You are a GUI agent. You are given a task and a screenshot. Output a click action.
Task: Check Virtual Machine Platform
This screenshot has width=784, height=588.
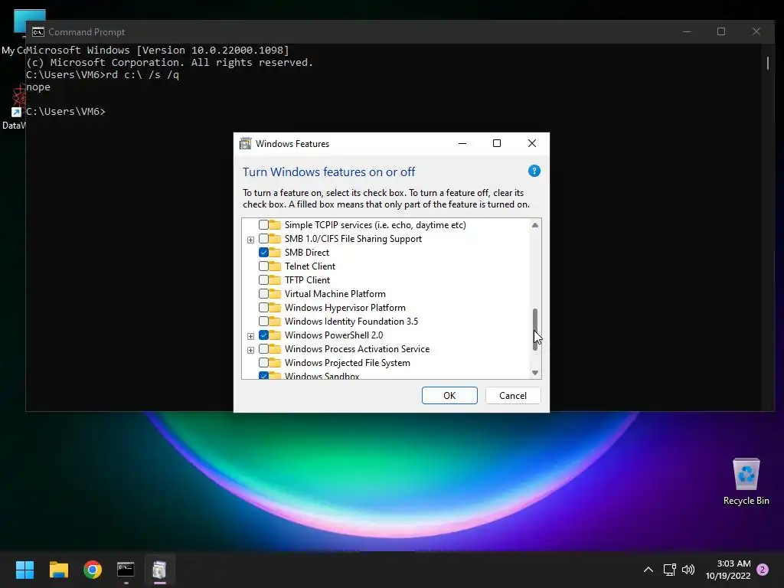pyautogui.click(x=263, y=293)
